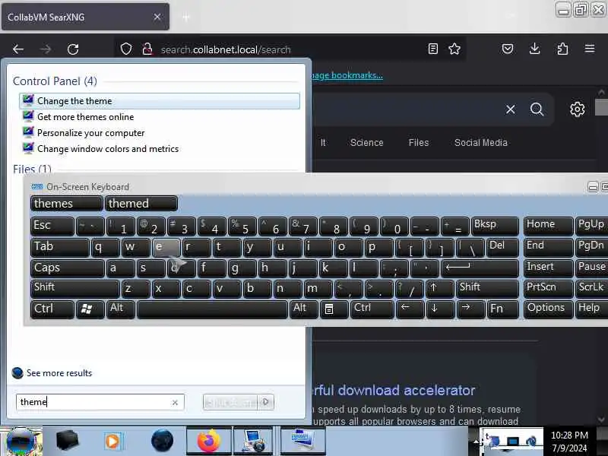
Task: Click the SearXNG magnifier search button
Action: pos(537,109)
